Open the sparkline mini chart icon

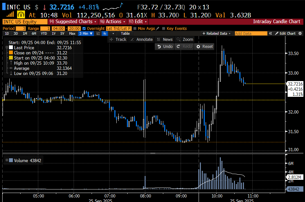coord(113,6)
